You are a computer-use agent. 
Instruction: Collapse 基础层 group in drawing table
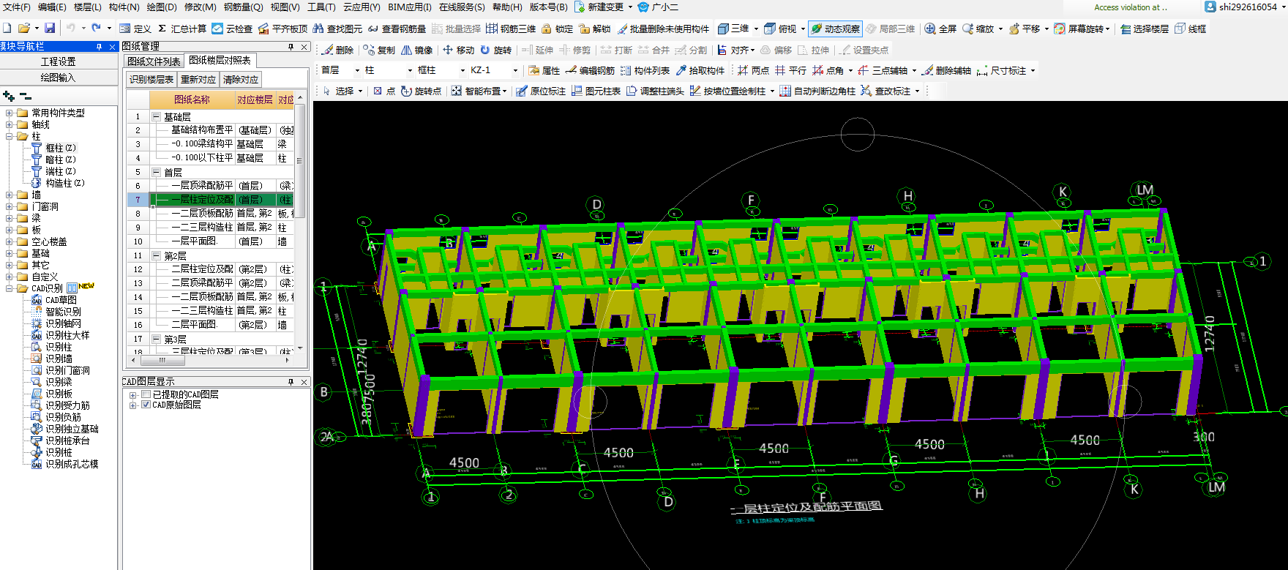click(x=156, y=116)
